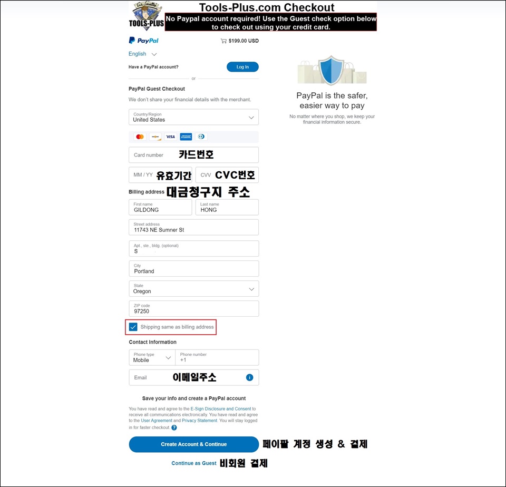Open the Privacy Statement link

pos(199,421)
